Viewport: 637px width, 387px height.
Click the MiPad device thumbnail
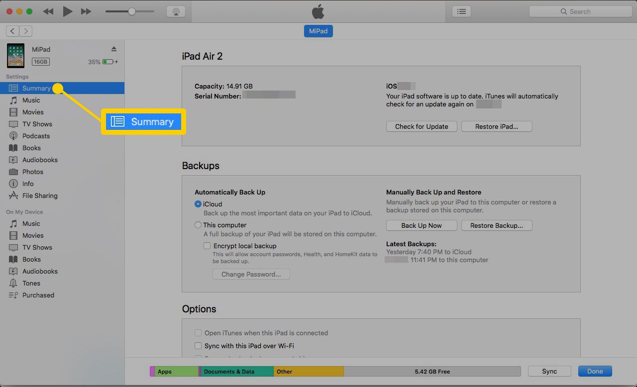click(15, 55)
